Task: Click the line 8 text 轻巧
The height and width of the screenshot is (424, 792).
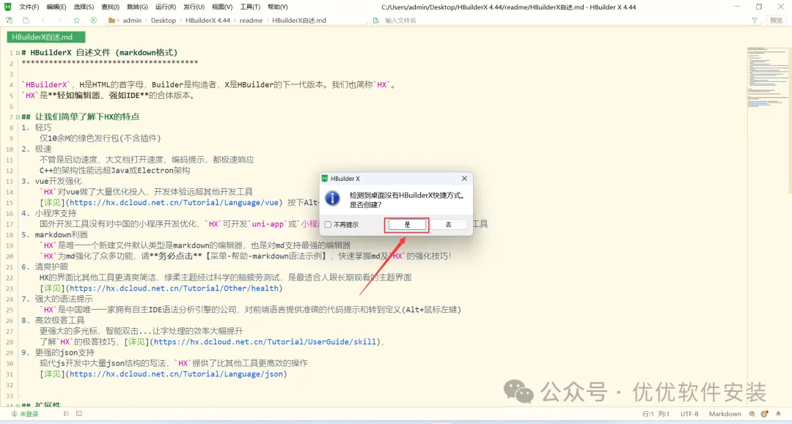Action: (43, 127)
